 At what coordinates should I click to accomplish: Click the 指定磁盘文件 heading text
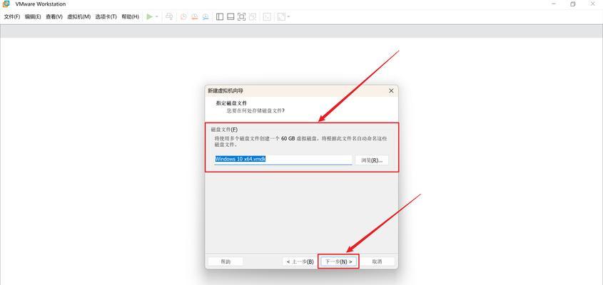(231, 103)
